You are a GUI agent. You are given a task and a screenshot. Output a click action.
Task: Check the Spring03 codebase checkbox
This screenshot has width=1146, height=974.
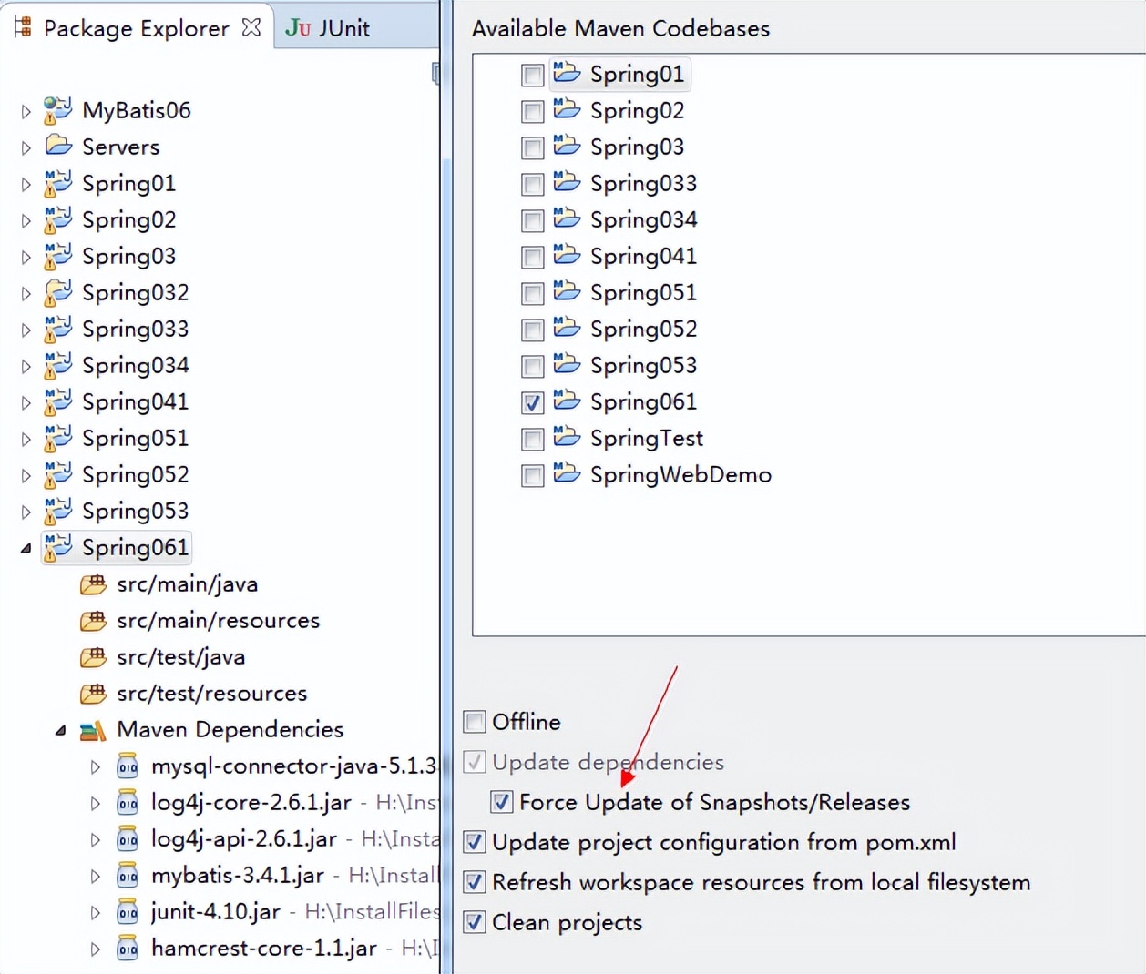[533, 147]
